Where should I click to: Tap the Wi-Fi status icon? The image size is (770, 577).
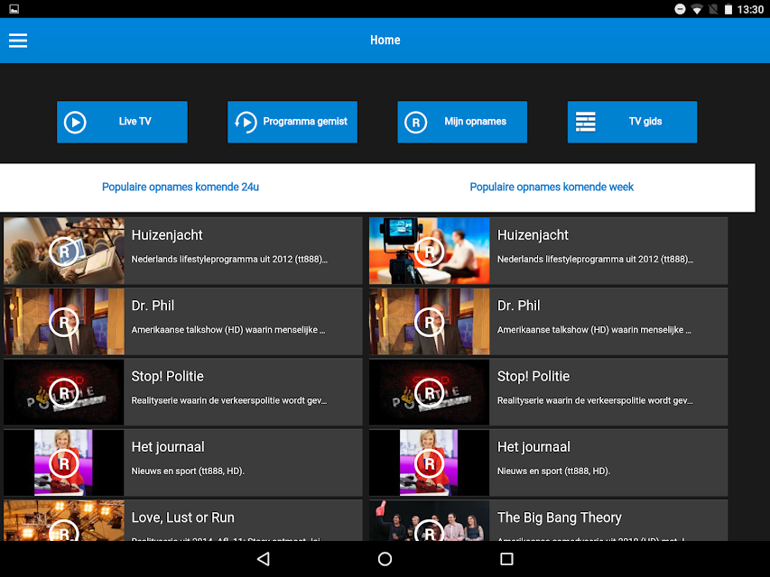click(696, 9)
